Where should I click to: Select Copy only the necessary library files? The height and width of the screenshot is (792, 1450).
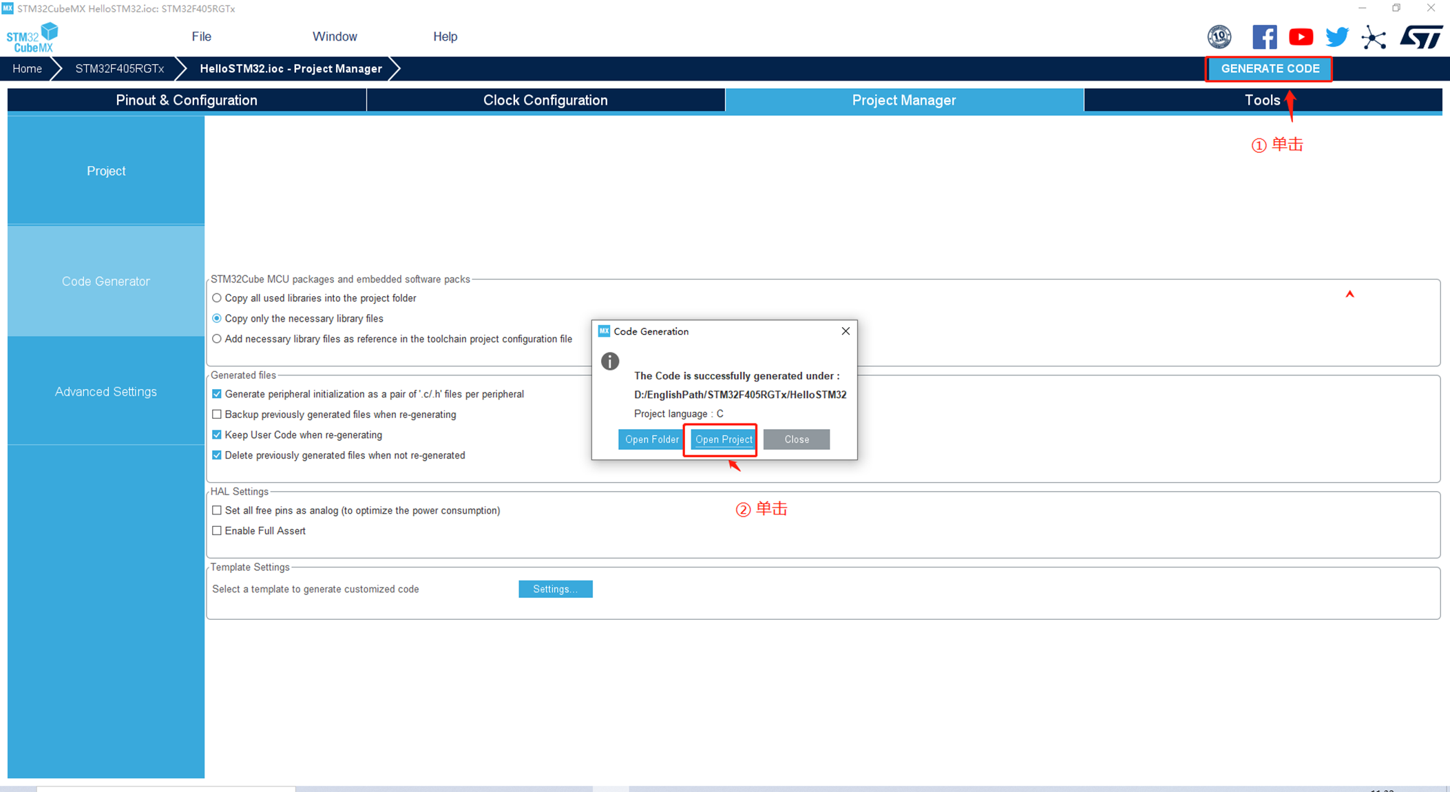coord(216,318)
